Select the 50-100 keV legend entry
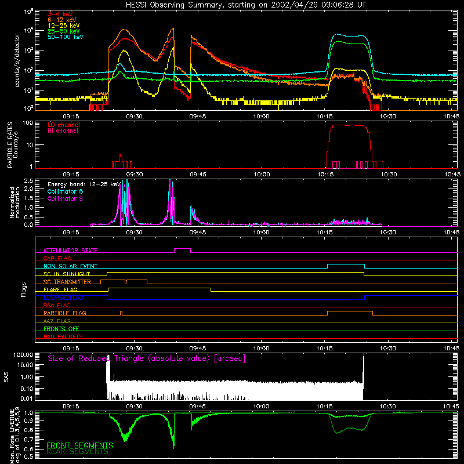The height and width of the screenshot is (464, 464). tap(66, 37)
